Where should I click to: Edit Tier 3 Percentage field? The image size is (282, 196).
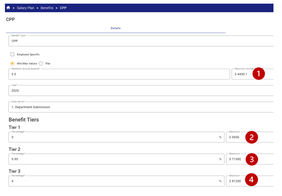pos(116,181)
